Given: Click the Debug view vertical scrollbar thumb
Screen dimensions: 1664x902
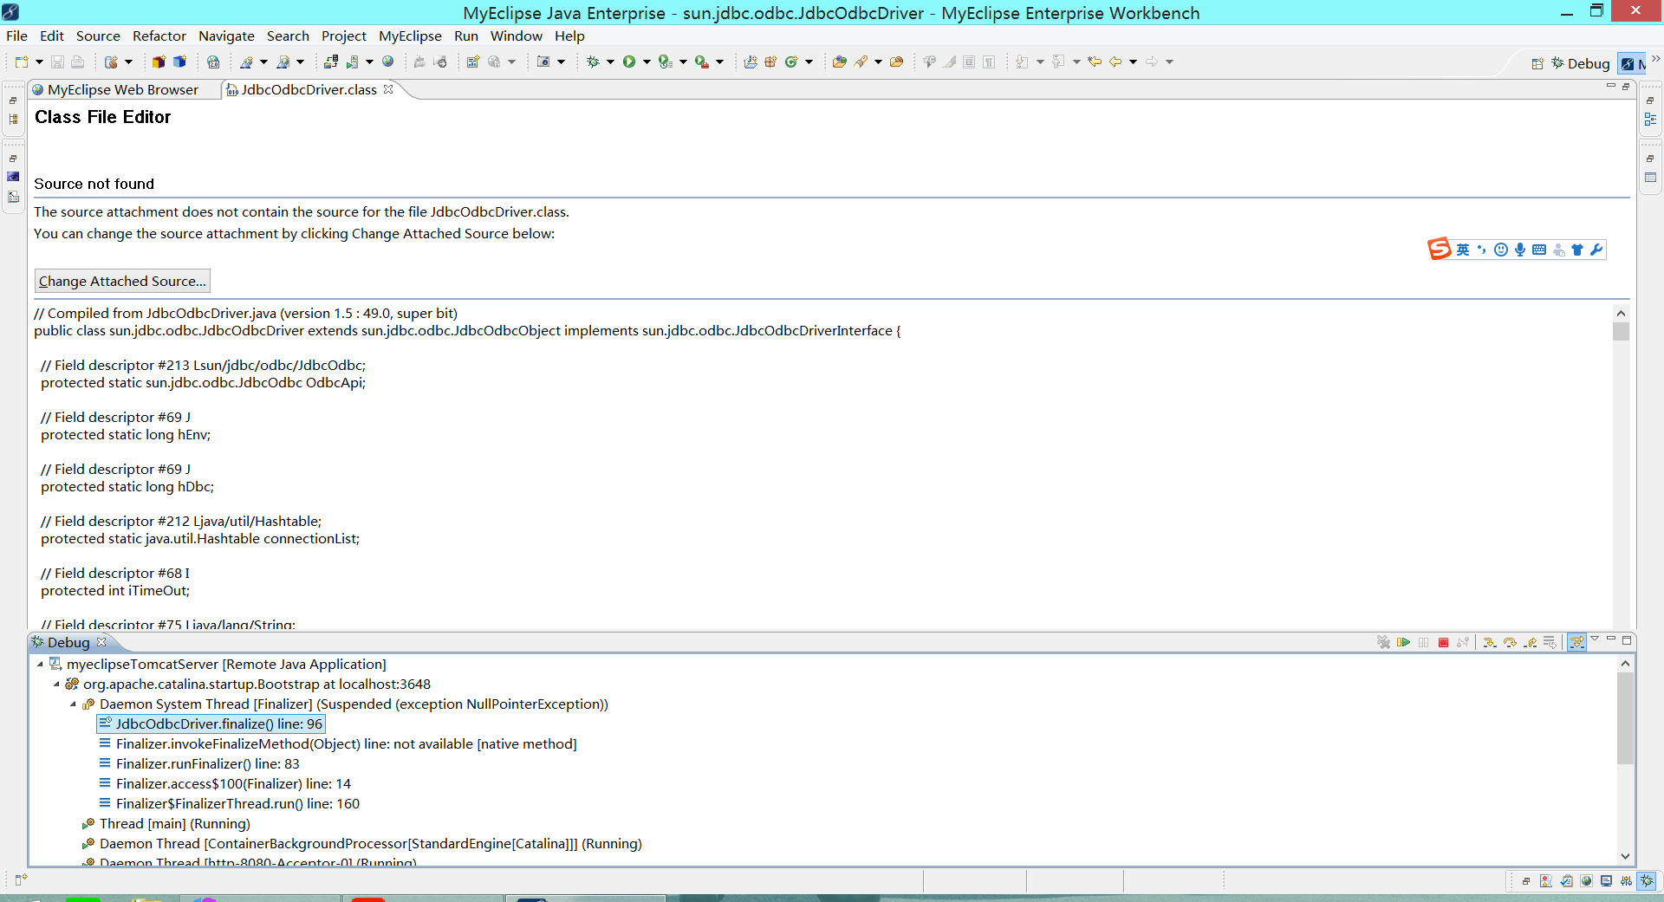Looking at the screenshot, I should pyautogui.click(x=1625, y=717).
